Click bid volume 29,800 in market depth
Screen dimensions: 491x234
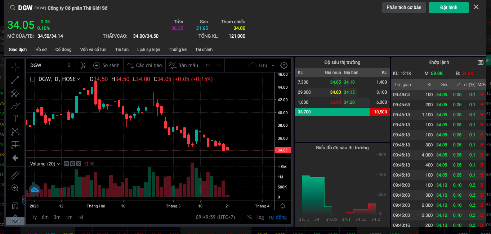304,92
